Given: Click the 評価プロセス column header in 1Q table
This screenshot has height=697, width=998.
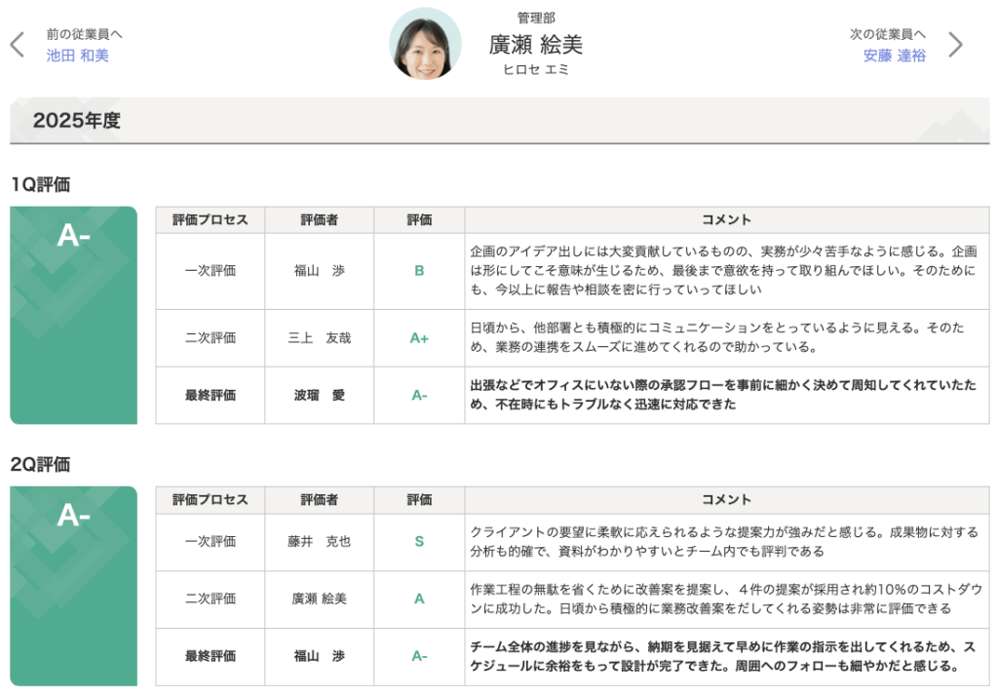Looking at the screenshot, I should pyautogui.click(x=210, y=220).
